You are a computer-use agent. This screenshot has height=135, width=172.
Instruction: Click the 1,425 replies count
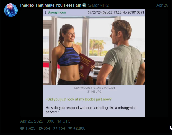(30, 128)
